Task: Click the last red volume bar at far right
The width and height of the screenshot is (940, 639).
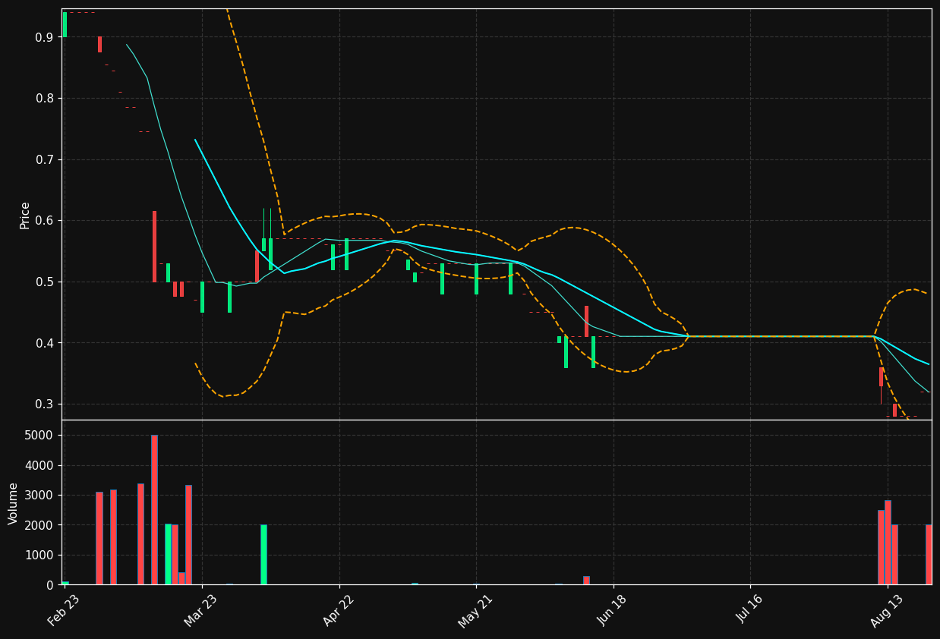Action: [929, 555]
